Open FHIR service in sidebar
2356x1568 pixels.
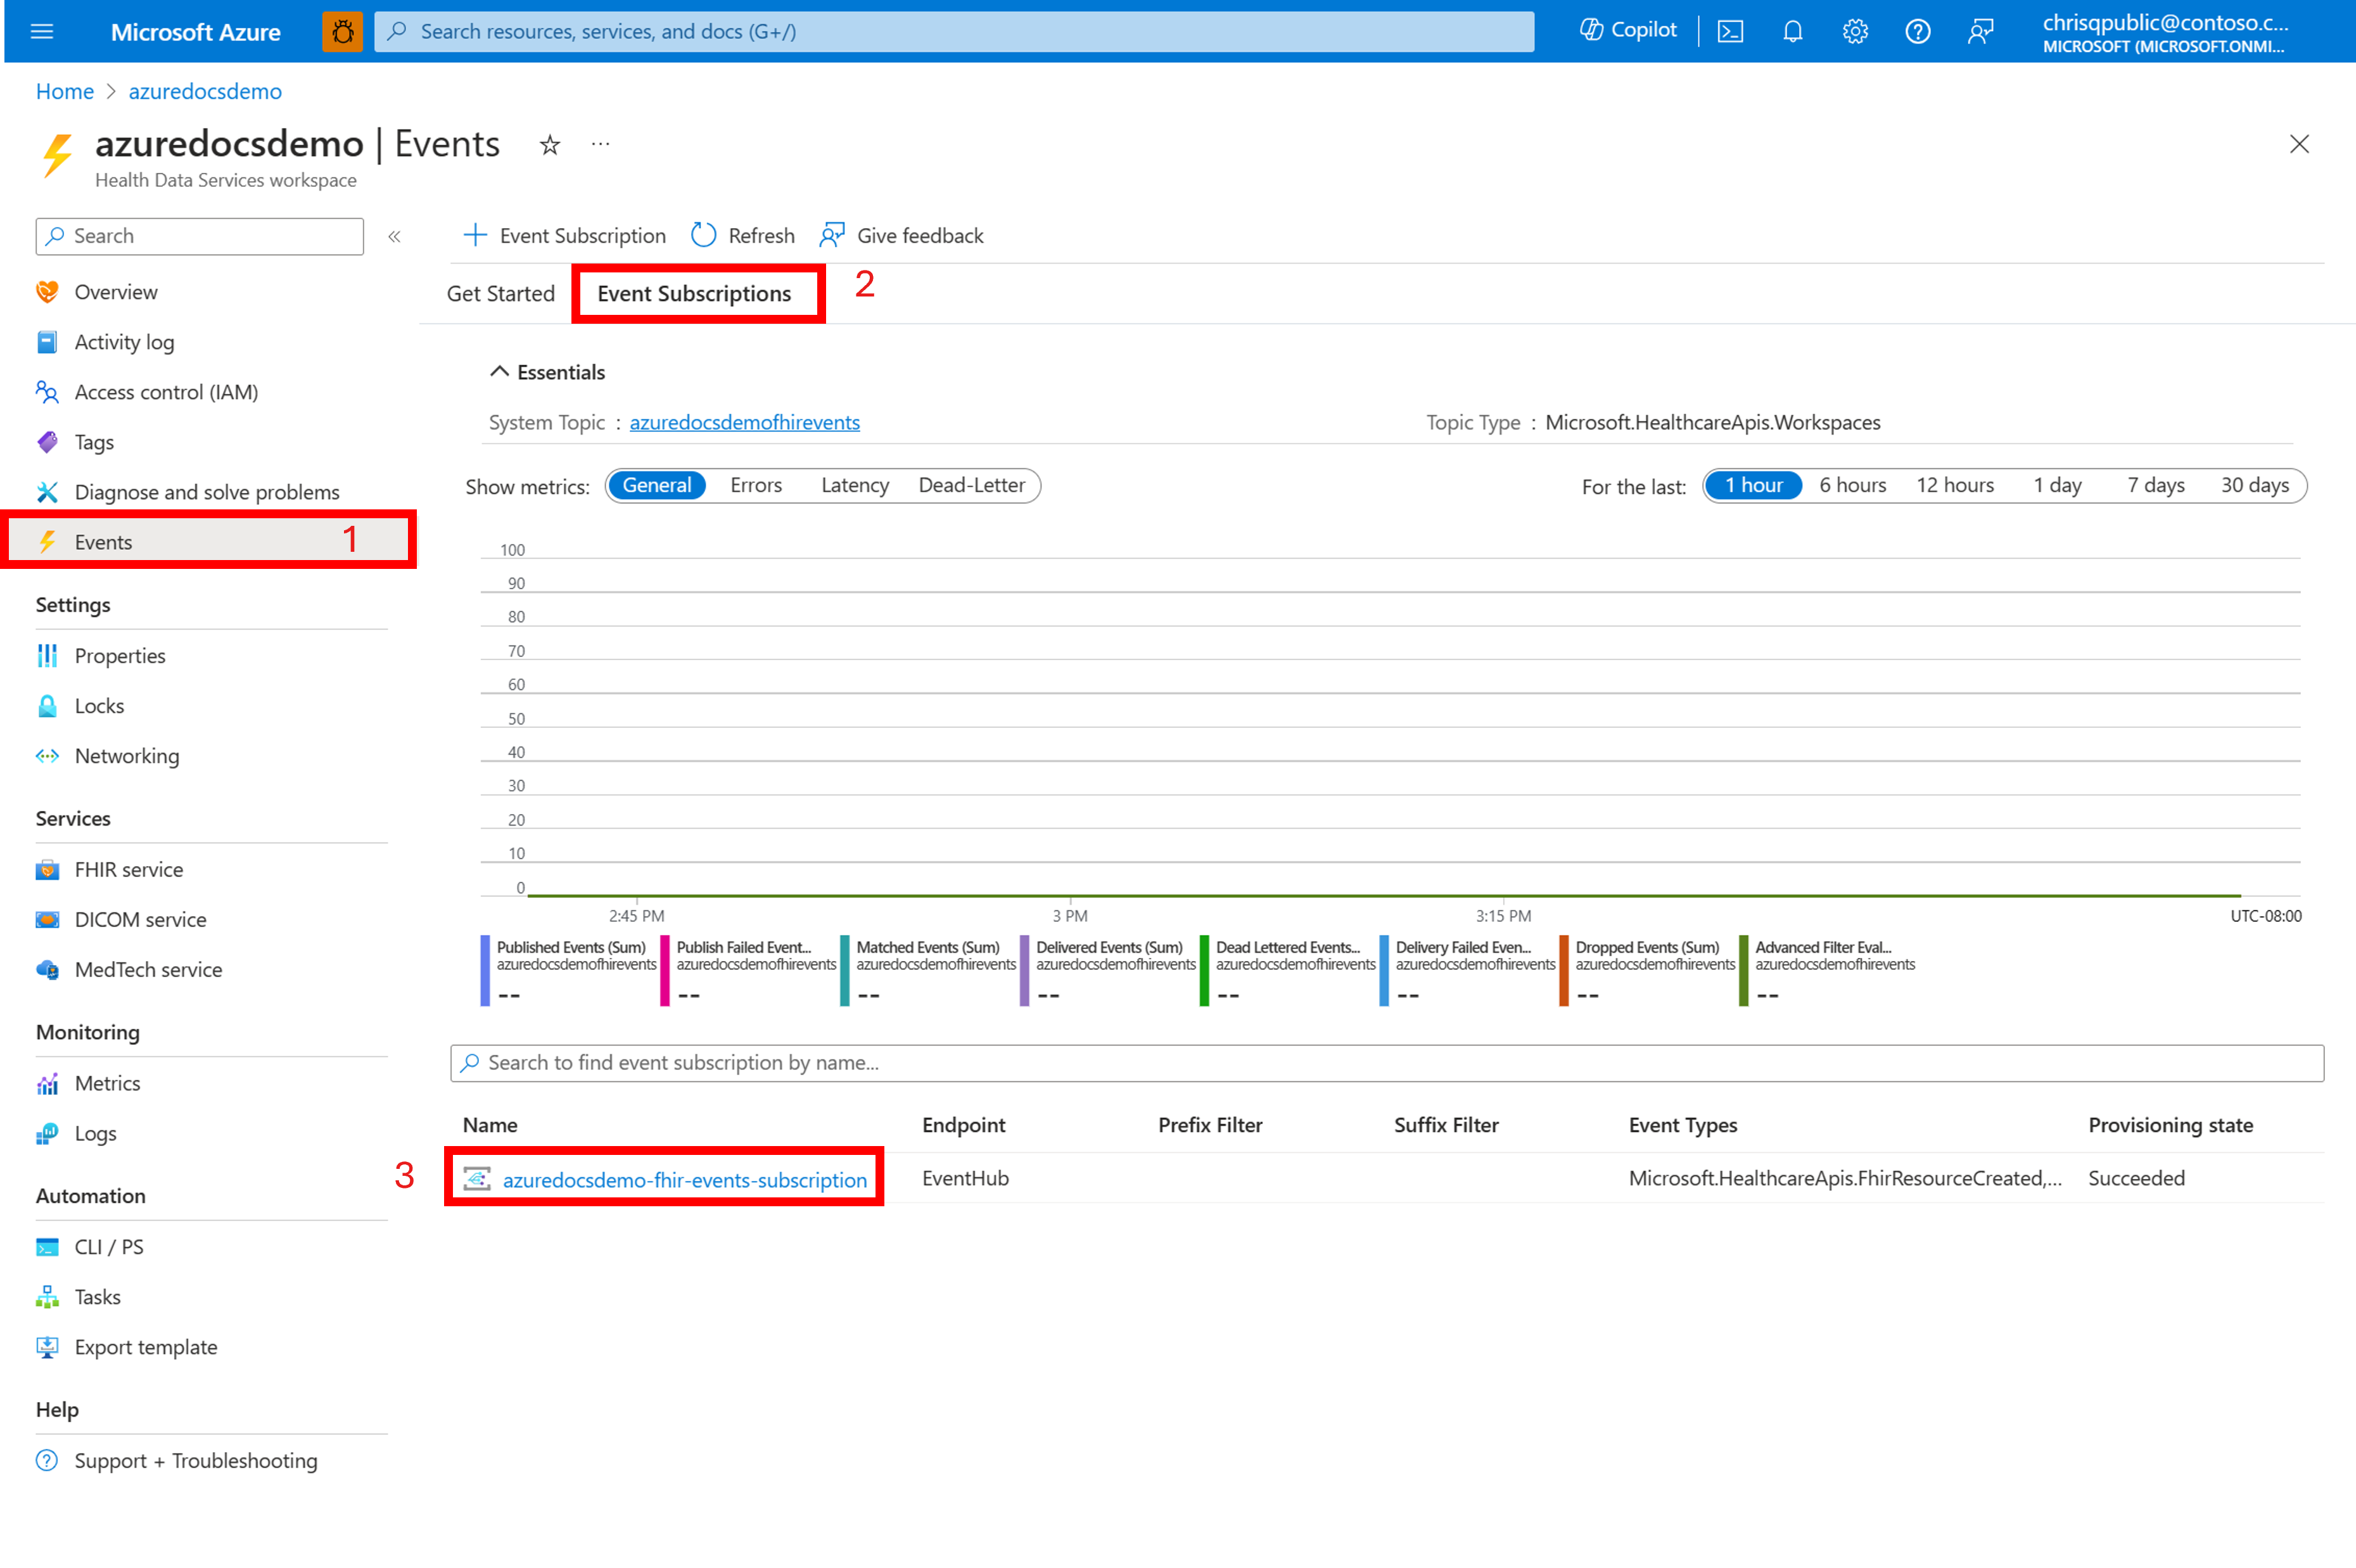128,869
